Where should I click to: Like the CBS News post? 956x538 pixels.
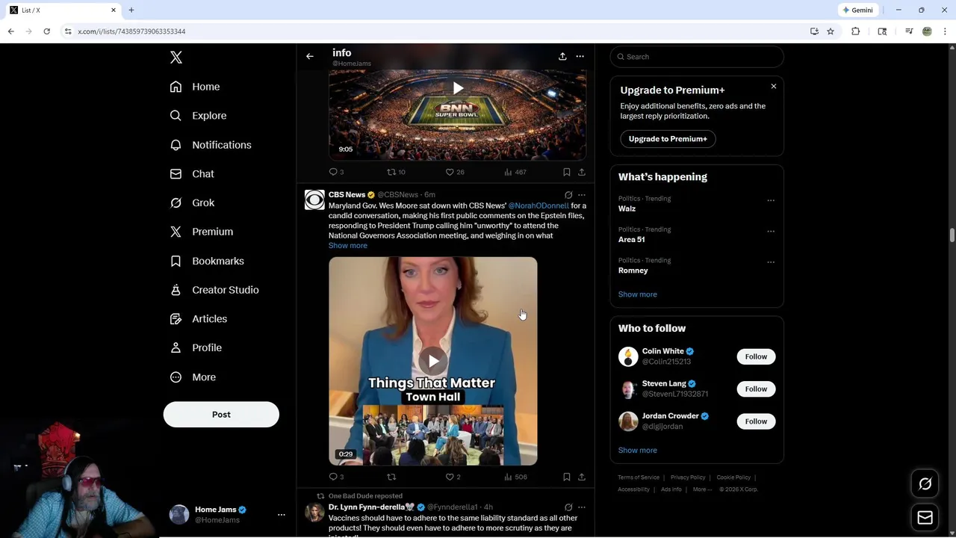pyautogui.click(x=453, y=477)
